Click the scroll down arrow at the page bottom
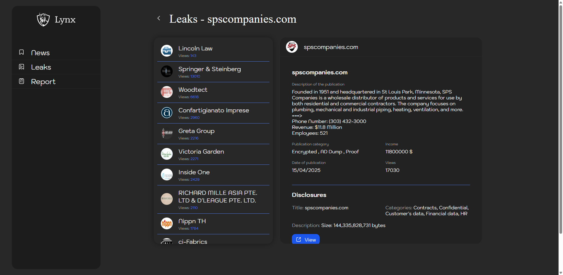This screenshot has height=275, width=563. point(560,273)
